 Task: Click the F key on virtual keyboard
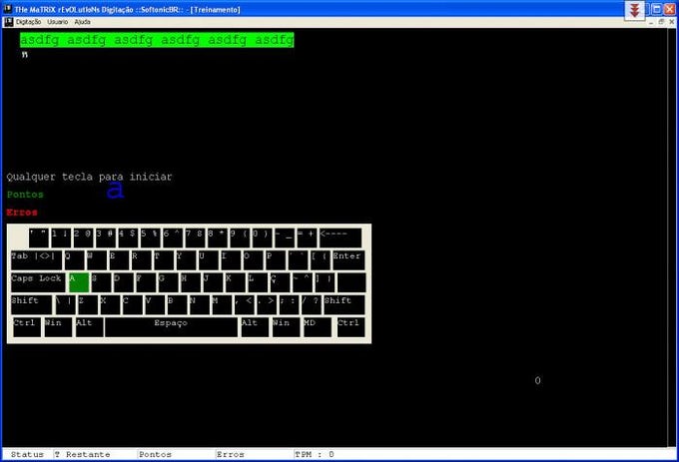146,282
